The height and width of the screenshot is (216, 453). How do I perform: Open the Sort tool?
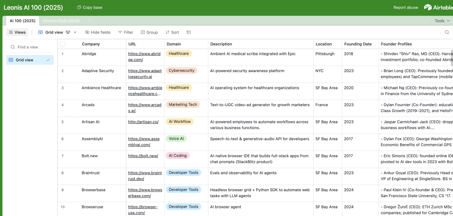click(172, 32)
